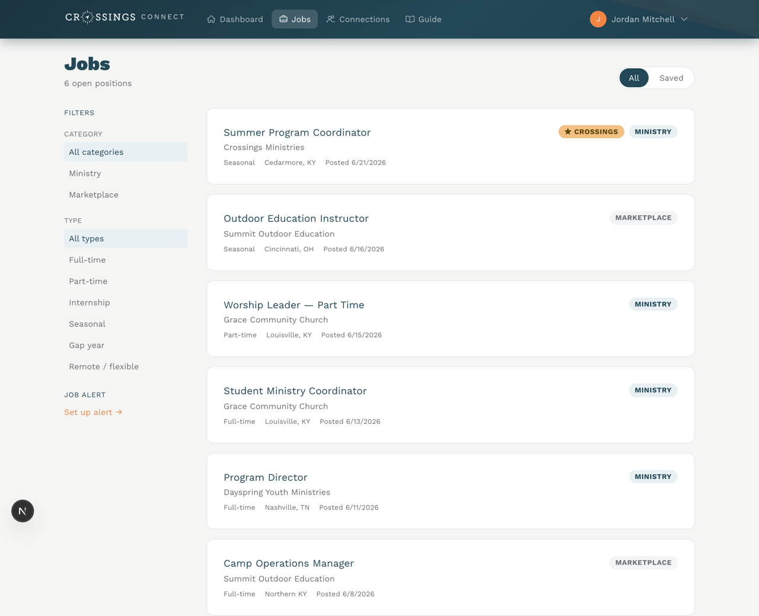Click Ministry tag on Summer Program Coordinator
Viewport: 759px width, 616px height.
(x=653, y=132)
